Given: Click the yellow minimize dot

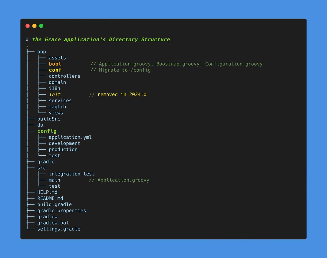Looking at the screenshot, I should pyautogui.click(x=34, y=26).
